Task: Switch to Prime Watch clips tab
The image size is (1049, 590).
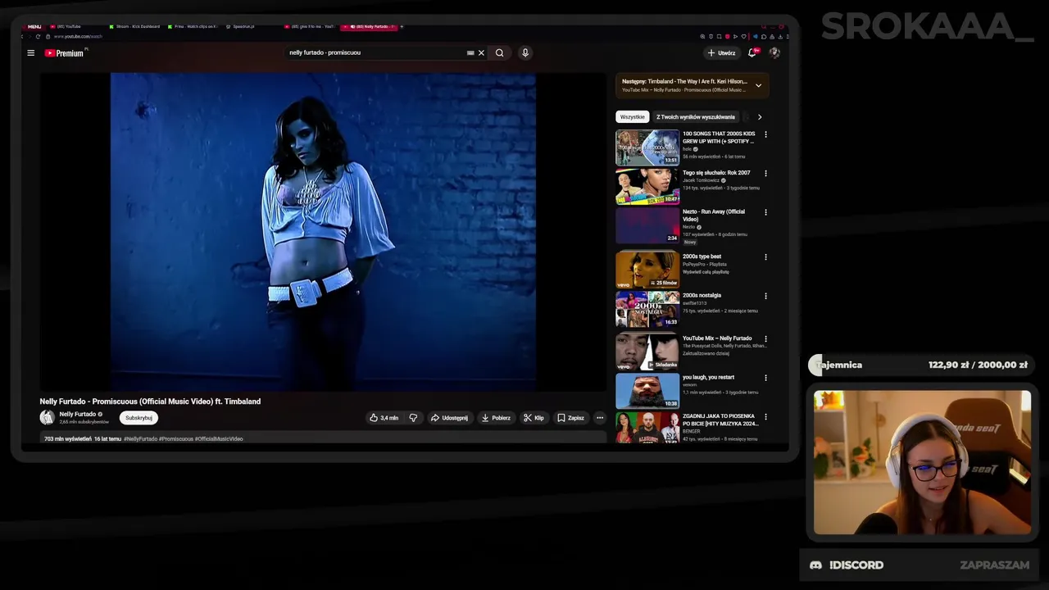Action: point(192,26)
